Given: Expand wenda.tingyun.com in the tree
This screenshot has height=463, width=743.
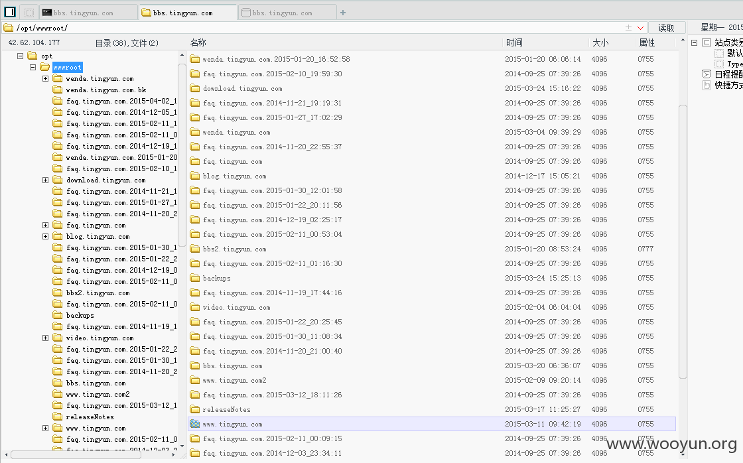Looking at the screenshot, I should click(x=46, y=79).
